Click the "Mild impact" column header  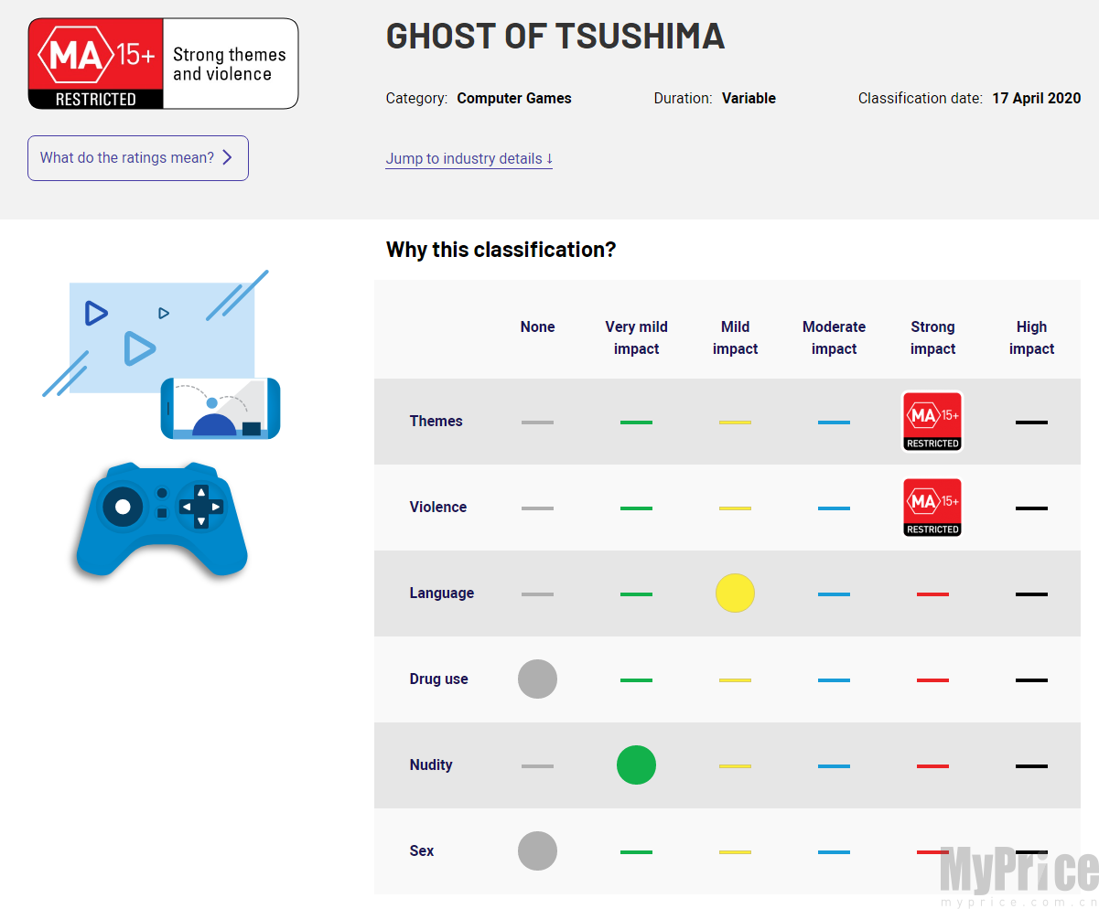tap(735, 338)
